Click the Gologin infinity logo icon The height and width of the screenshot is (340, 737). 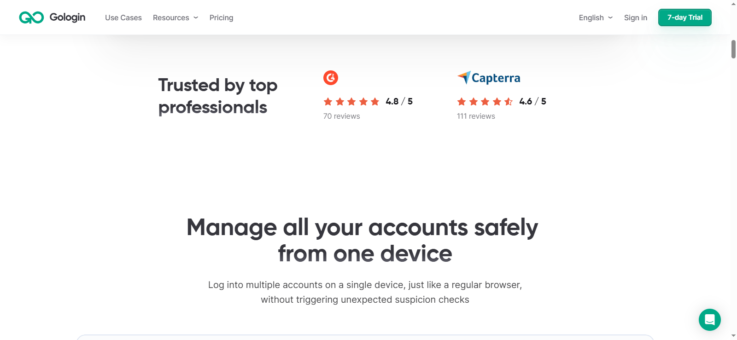click(31, 17)
